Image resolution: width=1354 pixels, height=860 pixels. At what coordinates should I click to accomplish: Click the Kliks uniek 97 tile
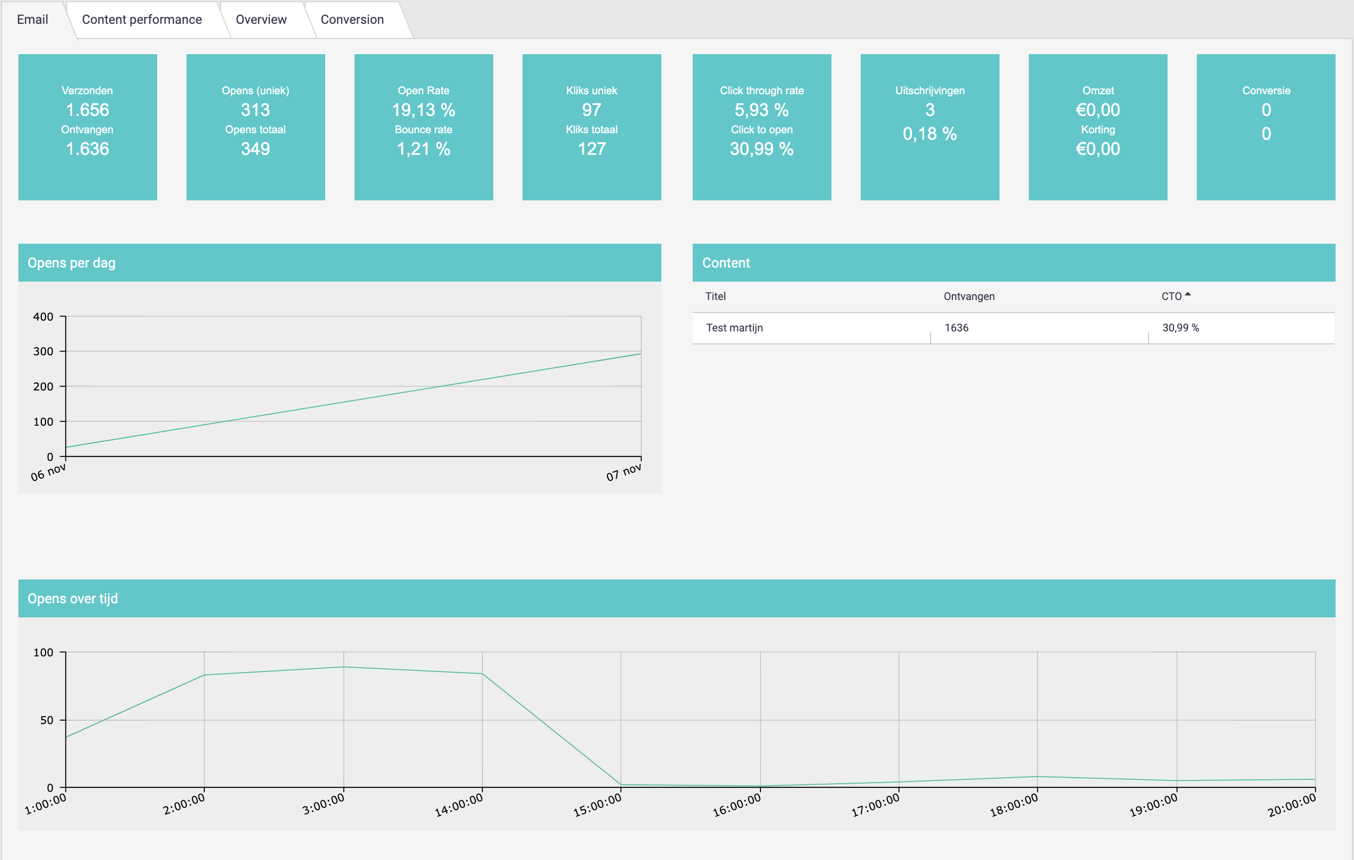pyautogui.click(x=591, y=127)
